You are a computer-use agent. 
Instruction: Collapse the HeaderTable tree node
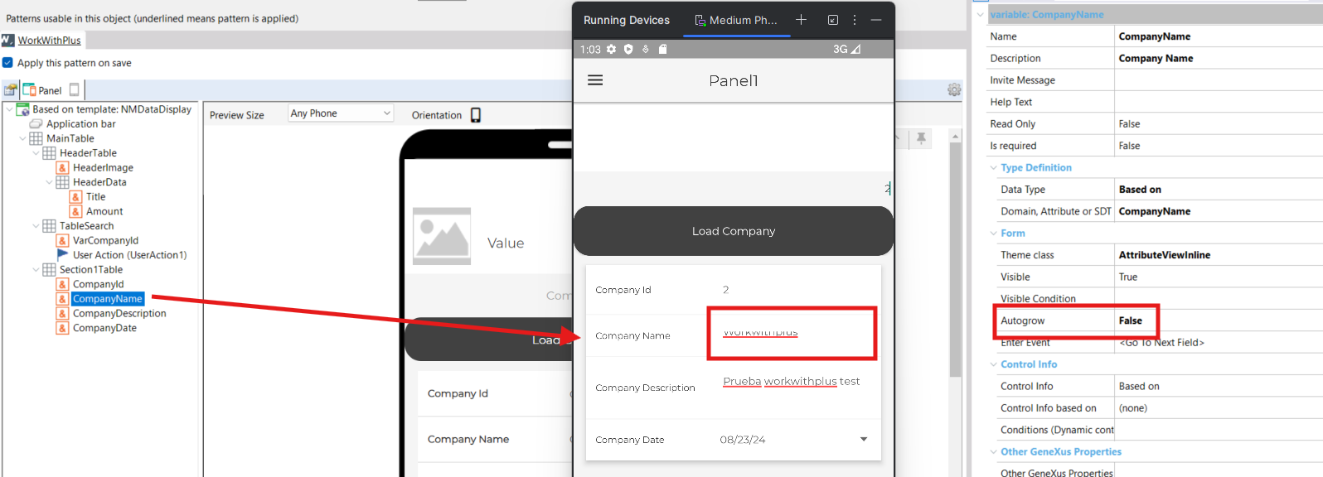pyautogui.click(x=36, y=153)
